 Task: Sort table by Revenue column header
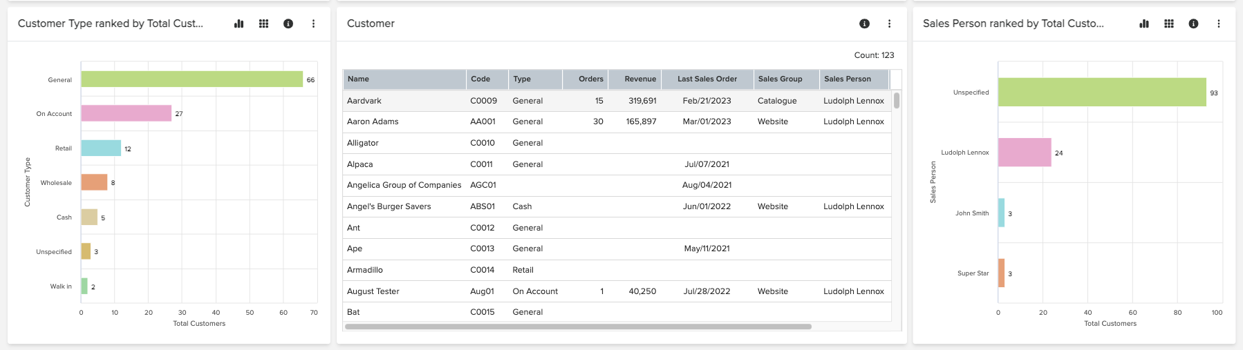pyautogui.click(x=635, y=79)
